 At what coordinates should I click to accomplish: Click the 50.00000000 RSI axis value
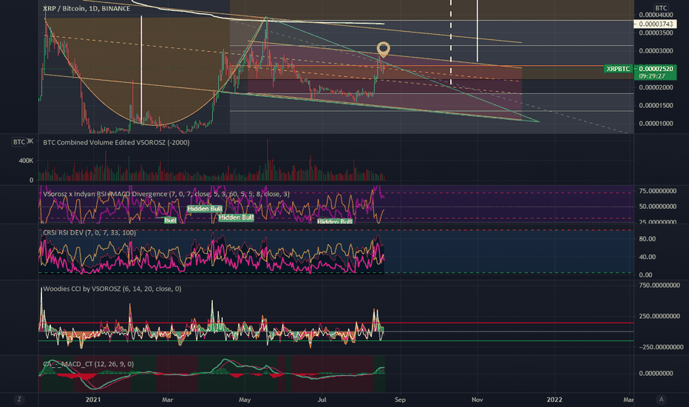click(x=658, y=206)
